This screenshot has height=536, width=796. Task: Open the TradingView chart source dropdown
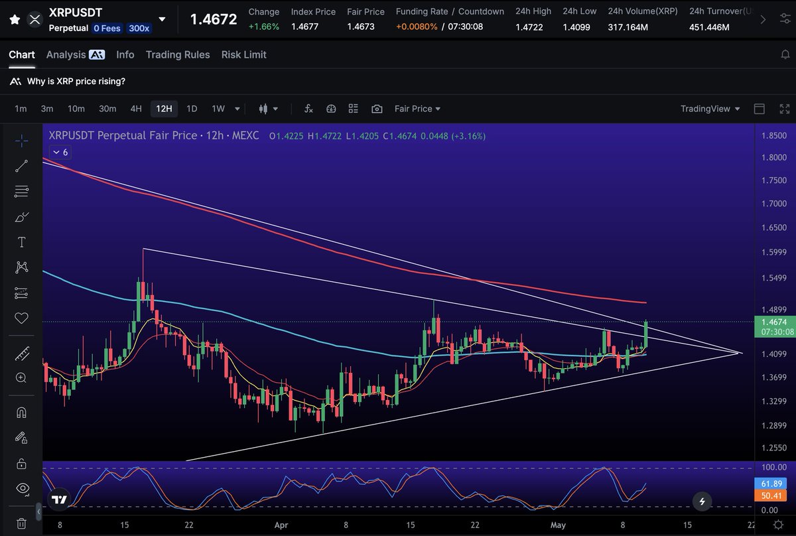(x=710, y=109)
